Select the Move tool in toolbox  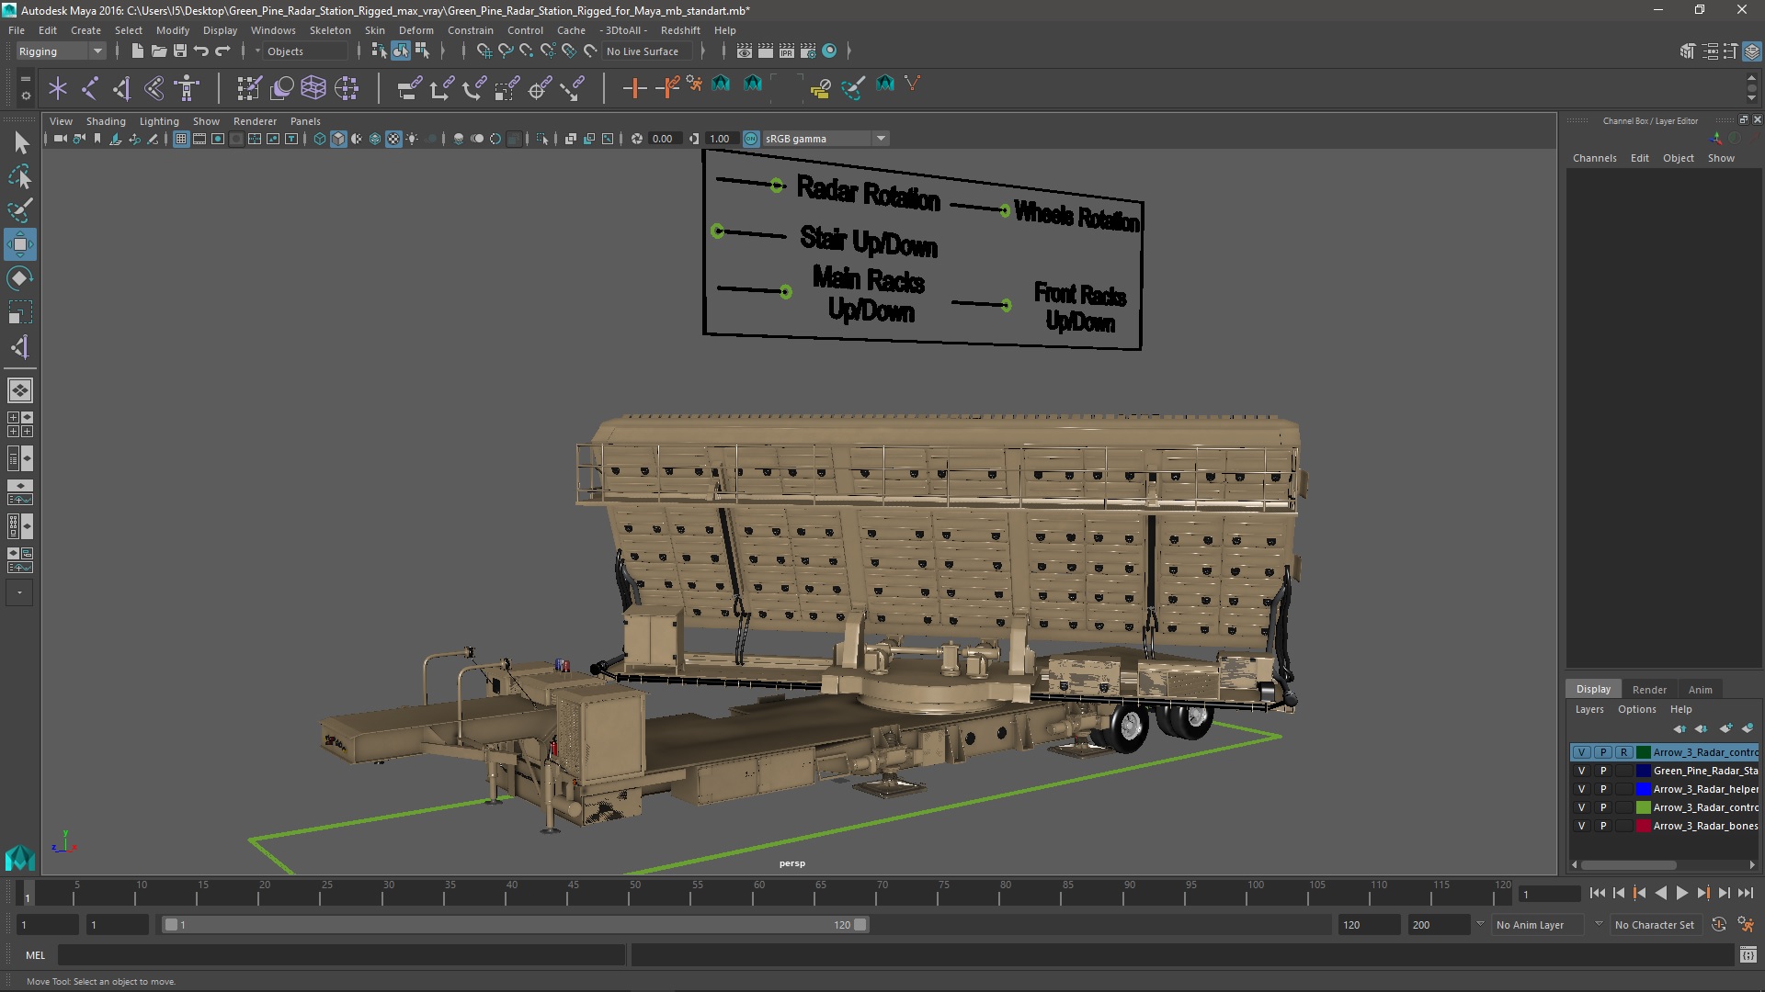click(20, 244)
